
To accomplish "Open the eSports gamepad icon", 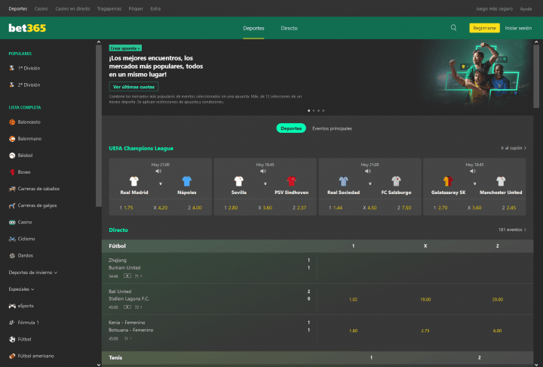I will (x=12, y=306).
